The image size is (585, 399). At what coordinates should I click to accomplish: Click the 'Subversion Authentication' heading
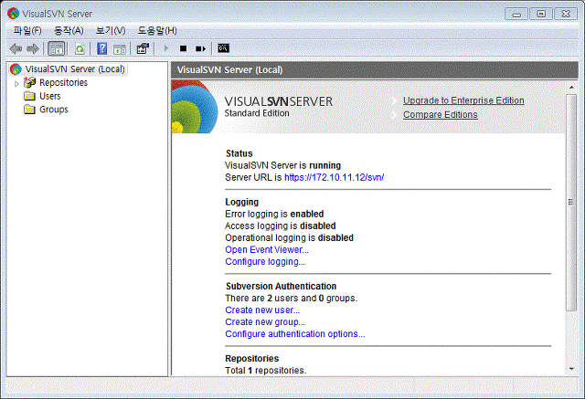point(281,286)
